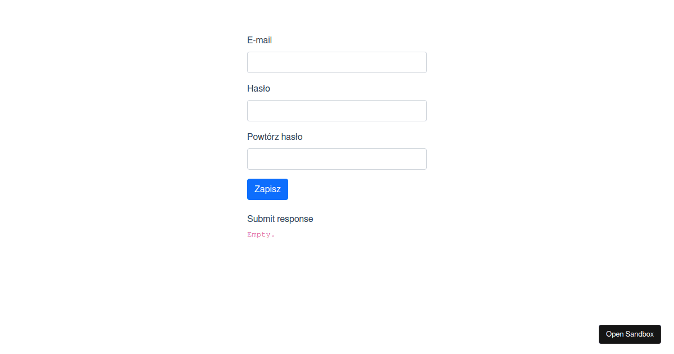Viewport: 674px width, 354px height.
Task: Select the Submit response heading
Action: (280, 219)
